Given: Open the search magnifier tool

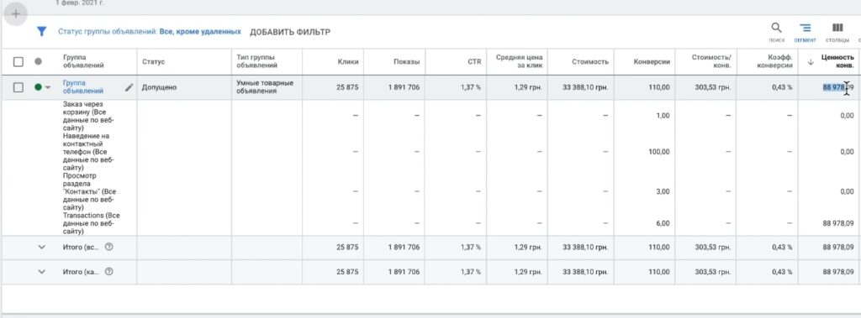Looking at the screenshot, I should point(776,28).
